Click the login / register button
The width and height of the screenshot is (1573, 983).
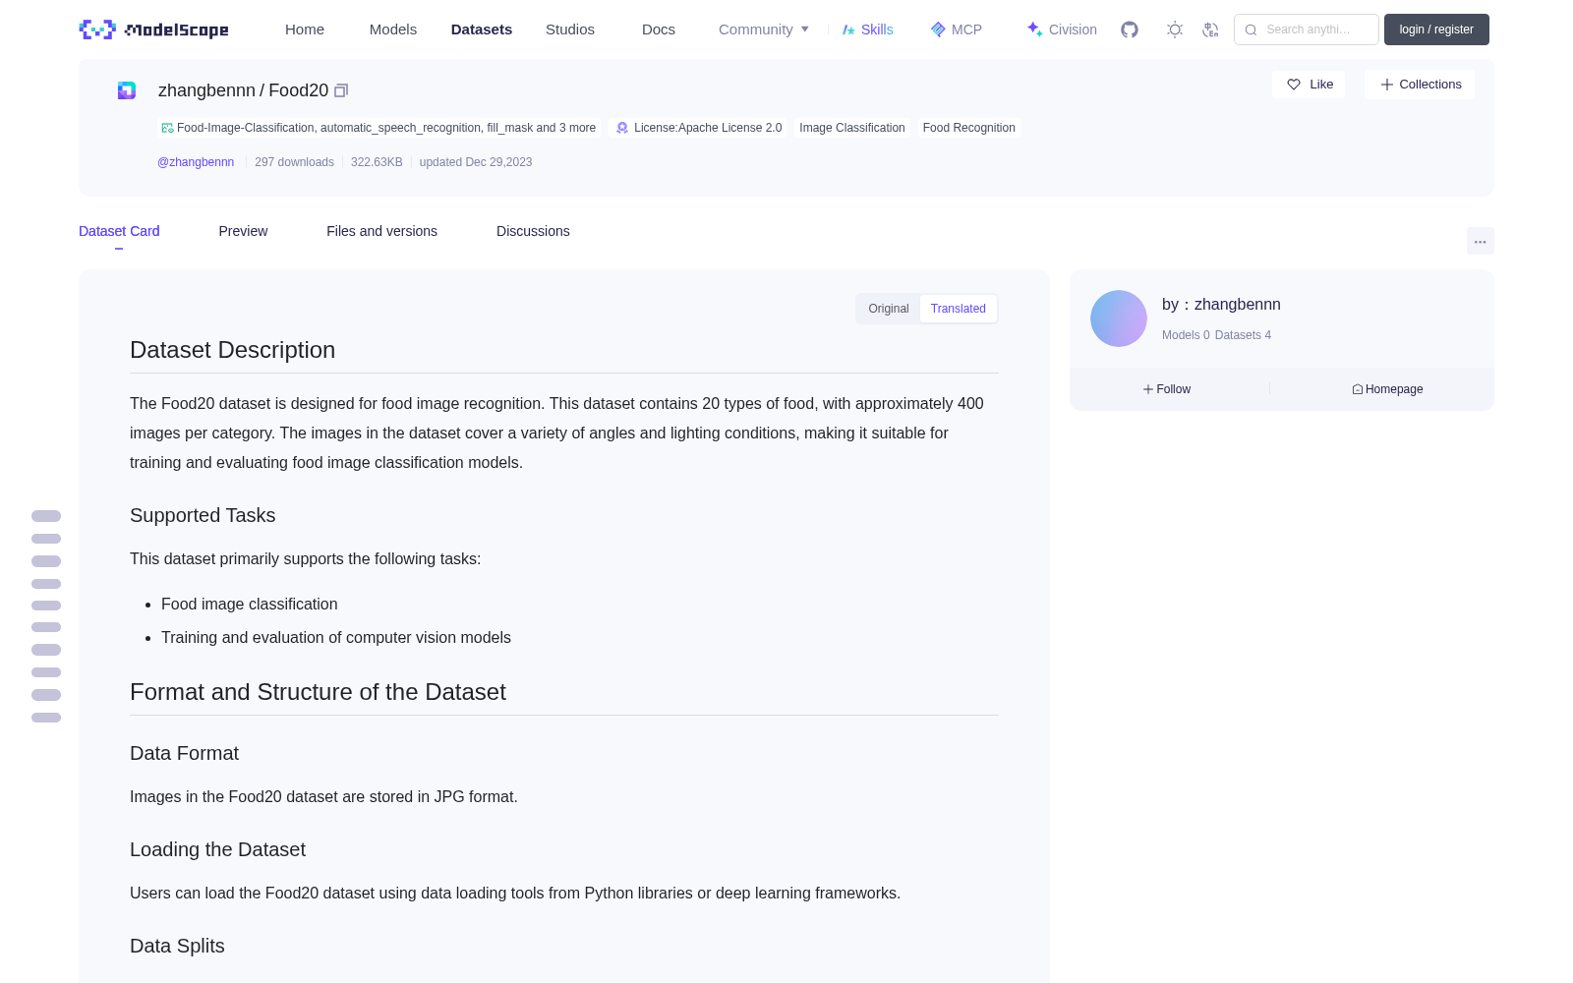pos(1436,29)
